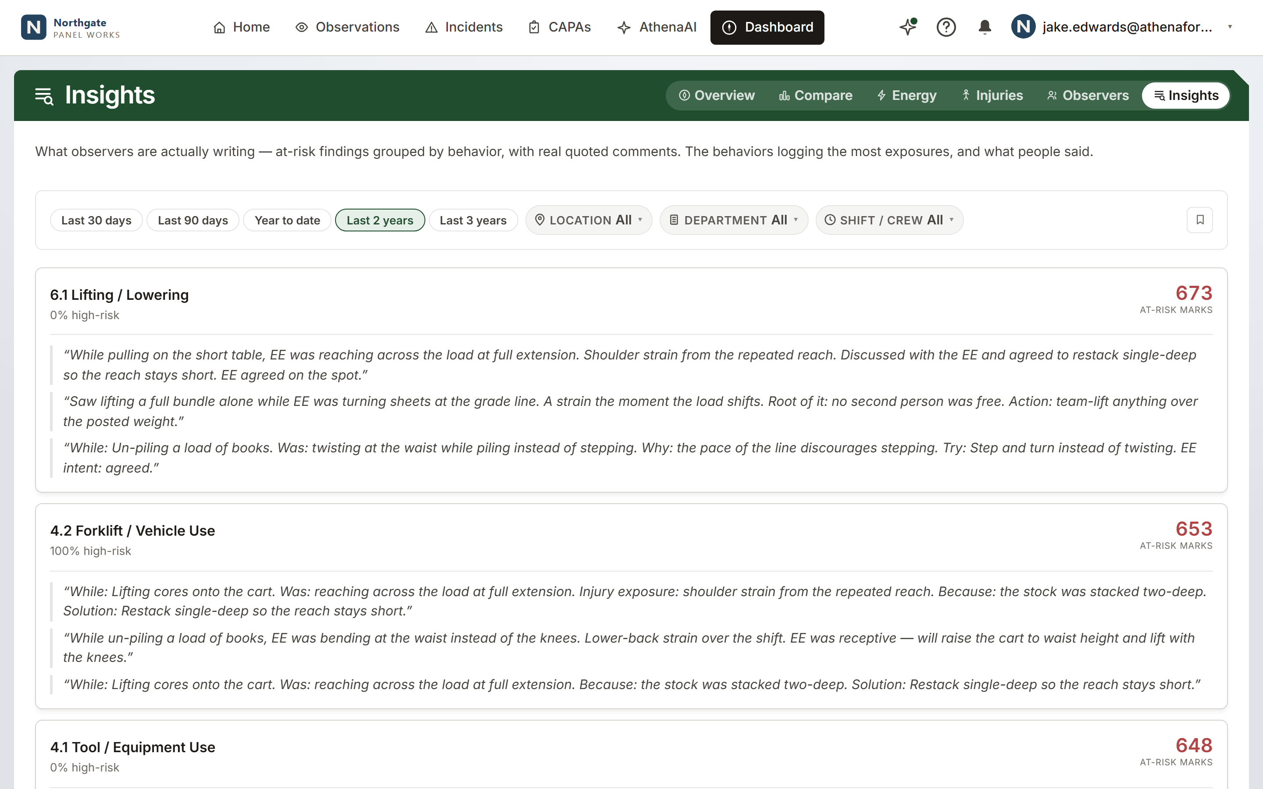Open AthenaAI from the navigation bar

point(656,27)
